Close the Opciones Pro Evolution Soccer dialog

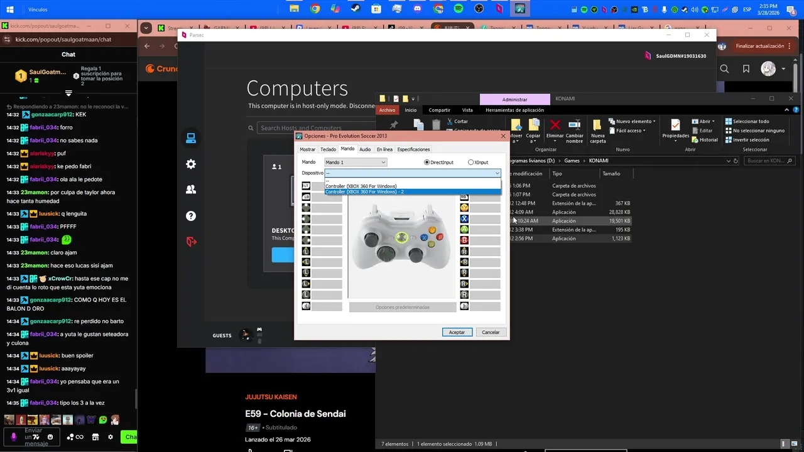[503, 136]
